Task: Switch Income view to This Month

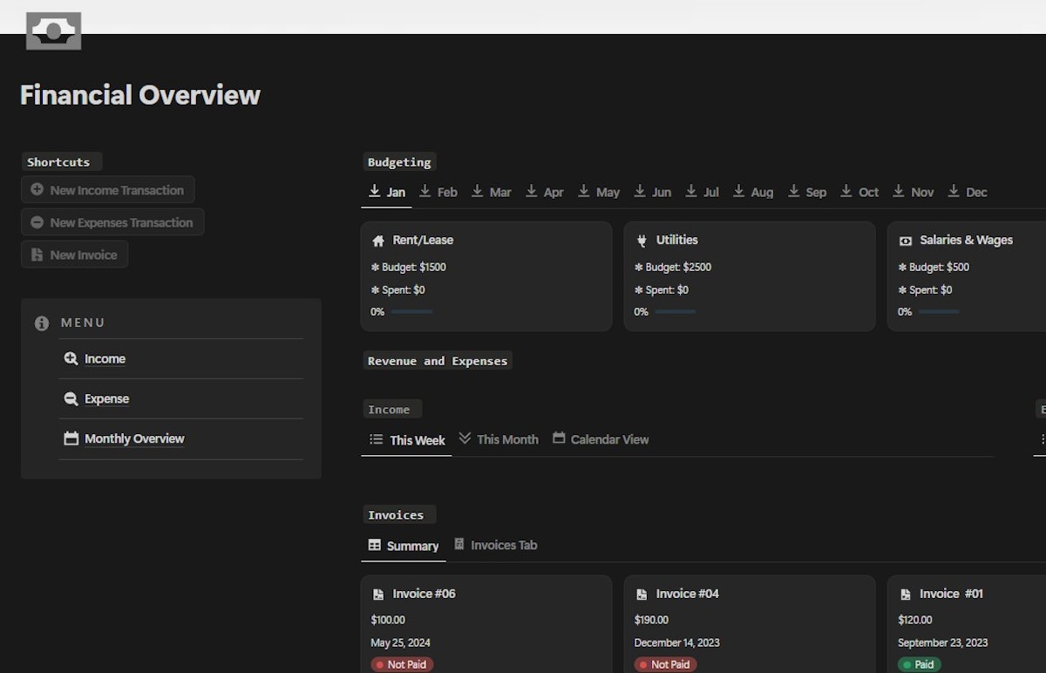Action: 499,439
